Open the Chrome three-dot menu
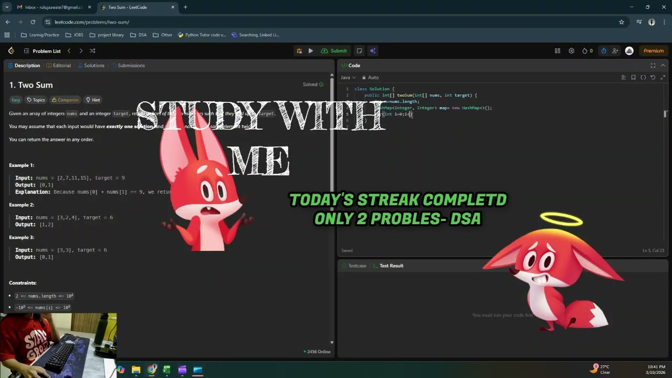The image size is (672, 378). click(x=664, y=22)
